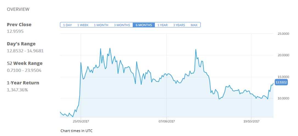Switch chart to 1 WEEK view

tap(83, 25)
